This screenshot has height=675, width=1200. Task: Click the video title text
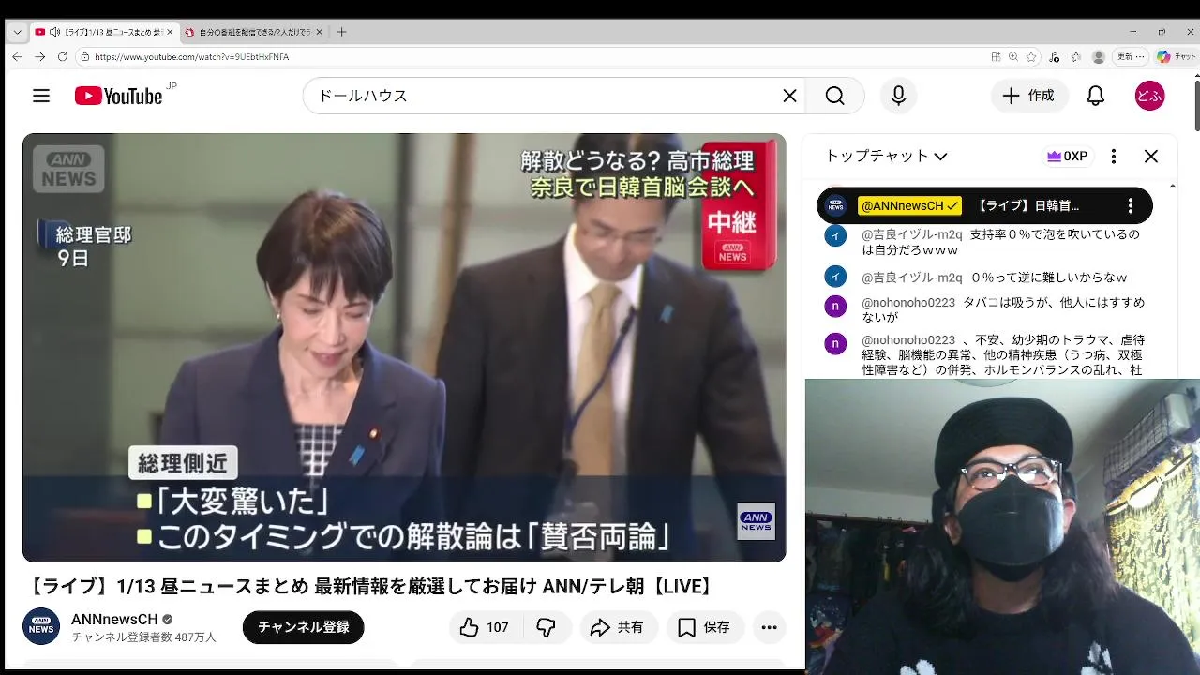371,587
